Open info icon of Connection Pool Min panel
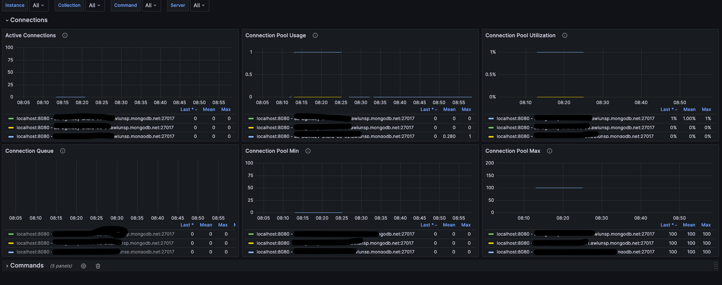 (308, 151)
